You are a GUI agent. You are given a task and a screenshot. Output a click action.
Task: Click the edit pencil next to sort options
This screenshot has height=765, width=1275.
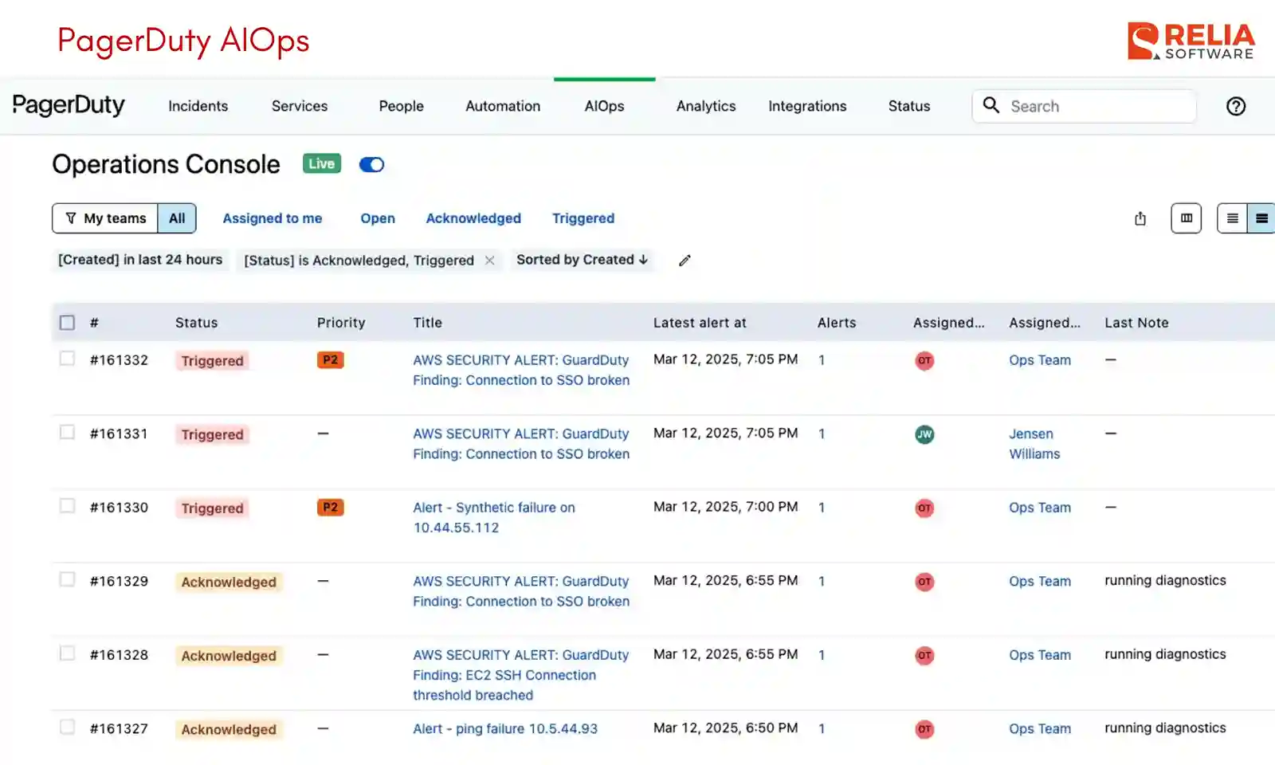(x=684, y=260)
